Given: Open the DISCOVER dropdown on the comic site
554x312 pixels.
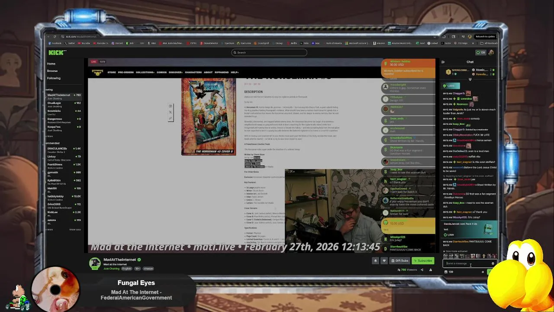Looking at the screenshot, I should 176,72.
